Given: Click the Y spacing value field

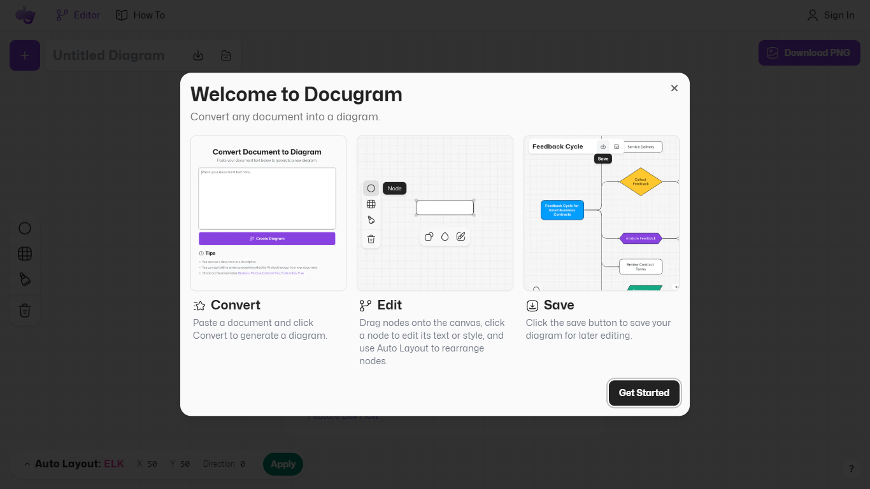Looking at the screenshot, I should pos(185,464).
